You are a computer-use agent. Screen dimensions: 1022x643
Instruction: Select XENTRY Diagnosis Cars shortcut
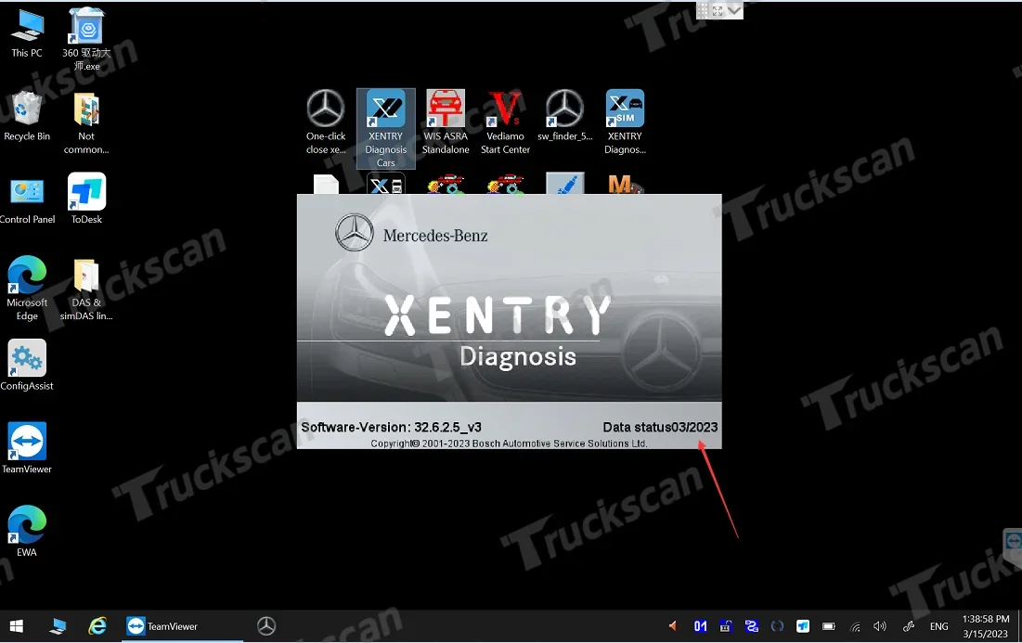coord(386,129)
